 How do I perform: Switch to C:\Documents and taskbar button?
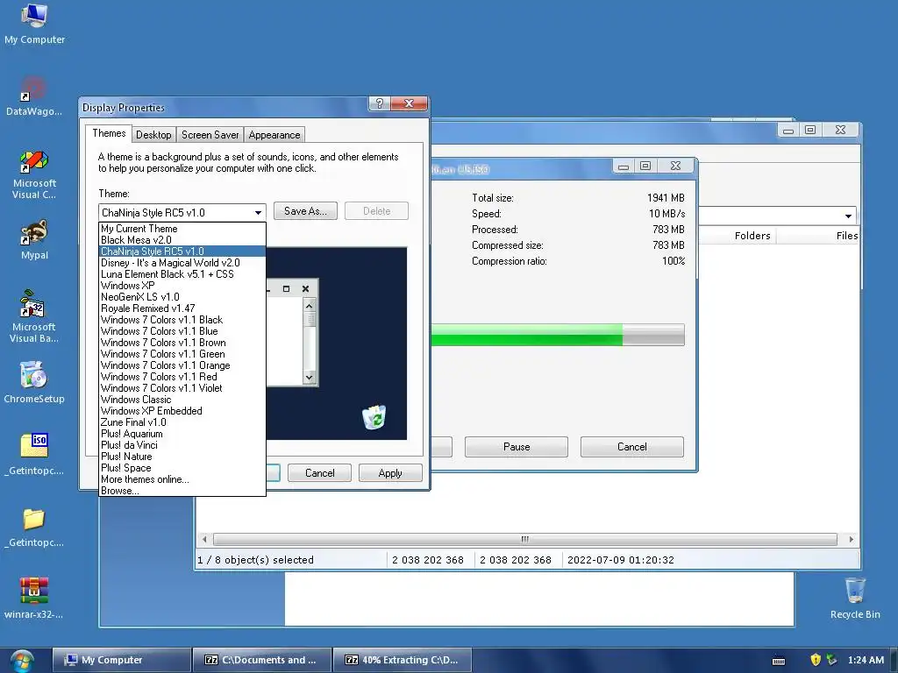coord(262,660)
